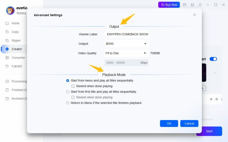Image resolution: width=228 pixels, height=142 pixels.
Task: Open the Ripper module
Action: [x=16, y=41]
